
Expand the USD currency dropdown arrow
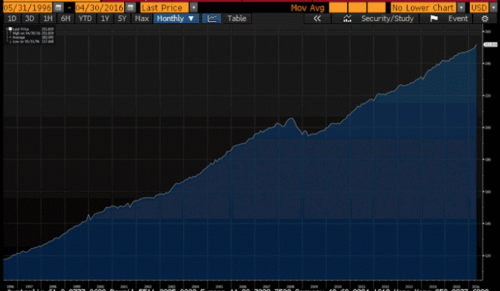pyautogui.click(x=493, y=7)
